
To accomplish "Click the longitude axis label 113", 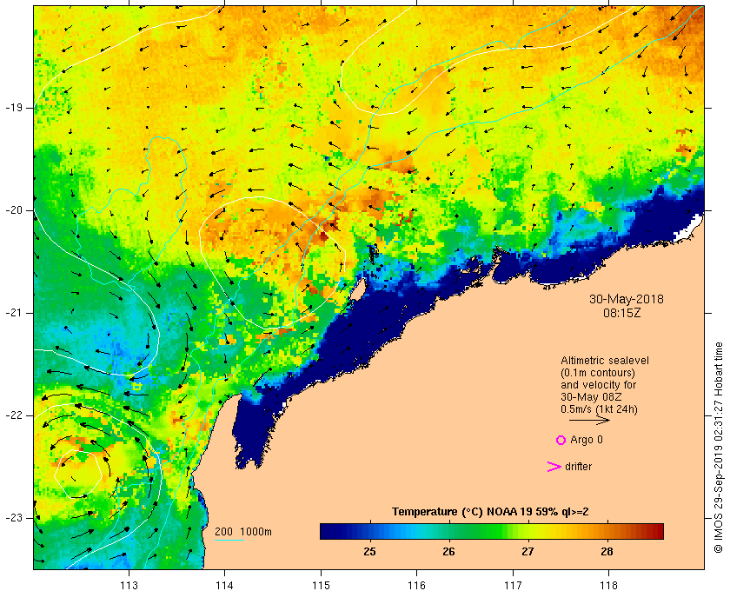I will coord(129,585).
